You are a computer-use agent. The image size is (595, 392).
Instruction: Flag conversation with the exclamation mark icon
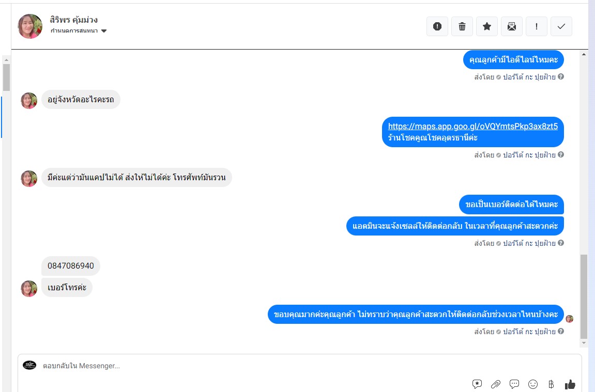coord(536,26)
